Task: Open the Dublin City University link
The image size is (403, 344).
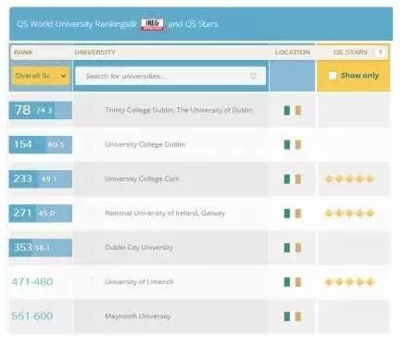Action: (139, 247)
